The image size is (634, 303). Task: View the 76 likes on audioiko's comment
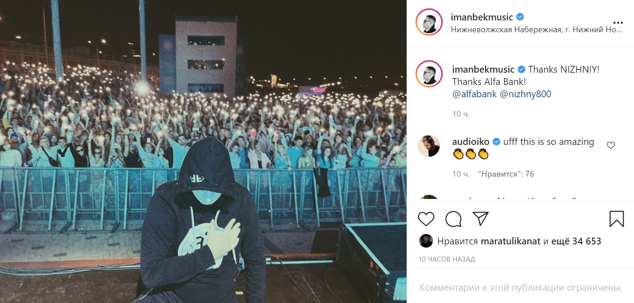click(x=506, y=174)
